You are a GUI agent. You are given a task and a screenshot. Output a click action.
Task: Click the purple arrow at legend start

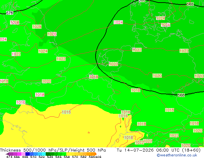(x=7, y=154)
